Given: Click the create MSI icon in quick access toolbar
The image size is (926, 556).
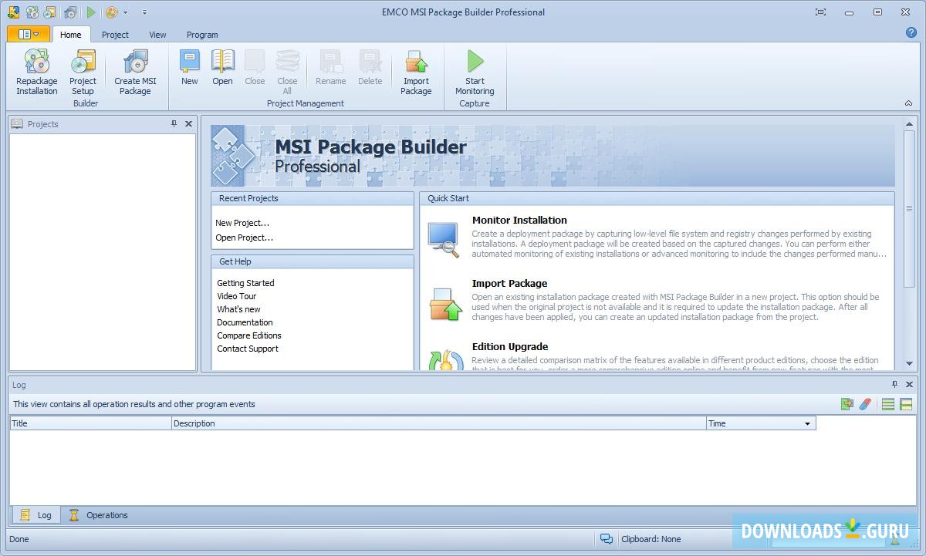Looking at the screenshot, I should click(x=70, y=12).
